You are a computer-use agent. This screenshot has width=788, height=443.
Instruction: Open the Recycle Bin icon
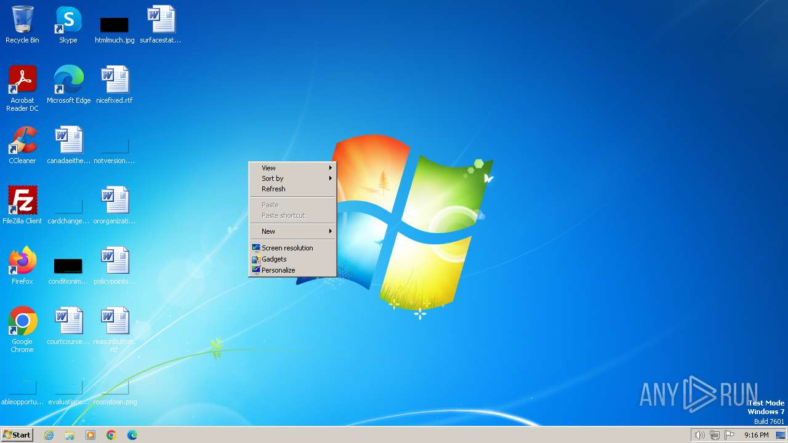click(22, 25)
